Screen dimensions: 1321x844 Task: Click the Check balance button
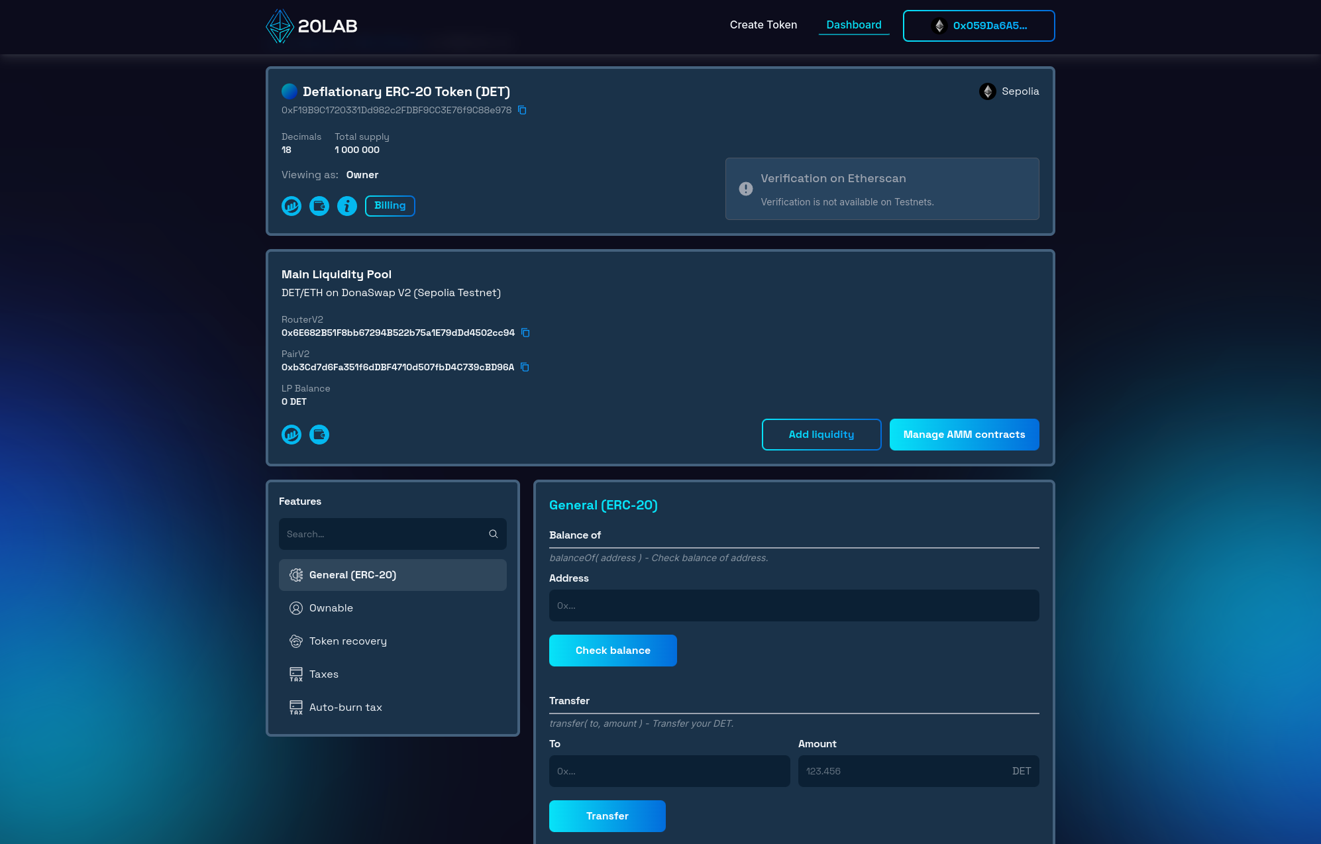tap(613, 651)
